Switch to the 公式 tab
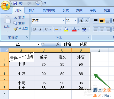The height and width of the screenshot is (99, 114). coord(66,10)
